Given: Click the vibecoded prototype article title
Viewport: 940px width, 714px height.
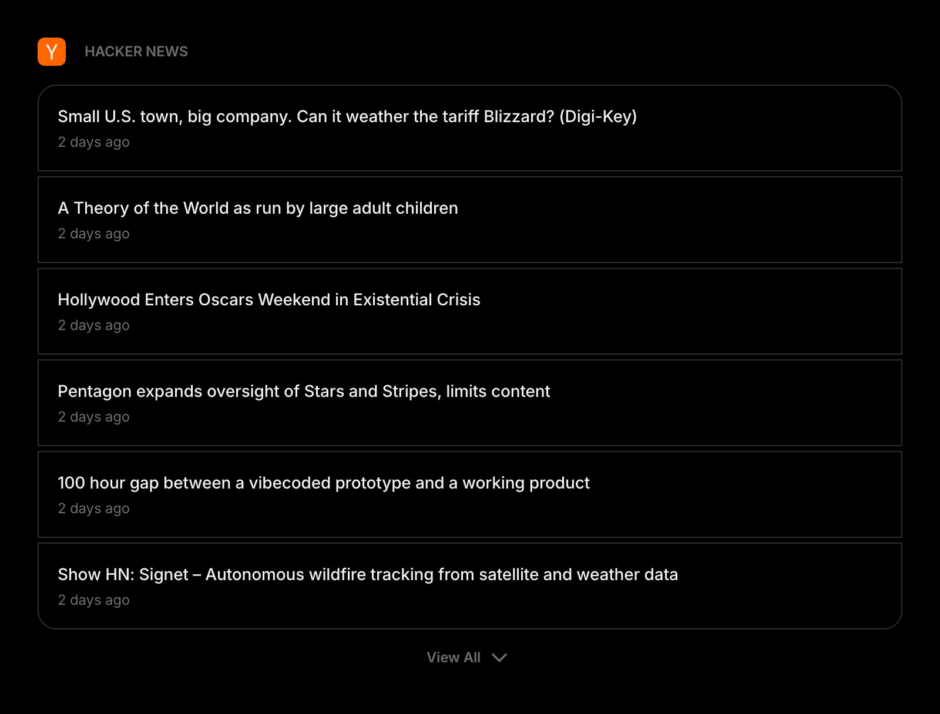Looking at the screenshot, I should point(323,483).
